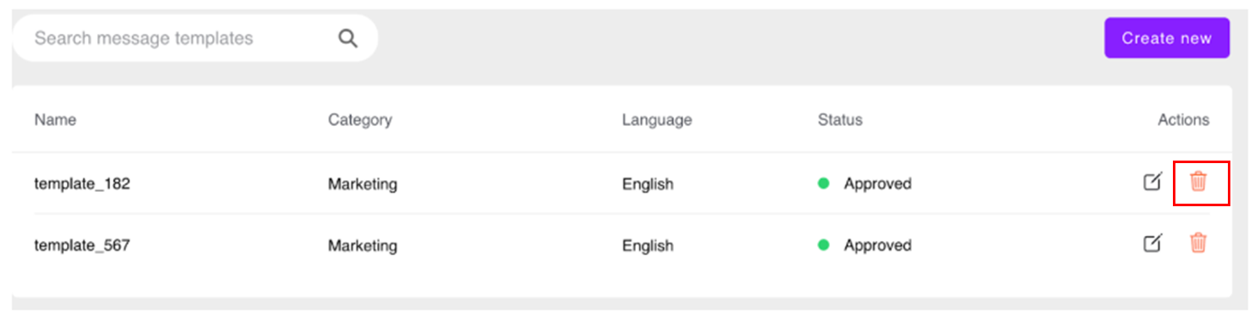Select the Name column header
Viewport: 1260px width, 322px height.
tap(55, 120)
